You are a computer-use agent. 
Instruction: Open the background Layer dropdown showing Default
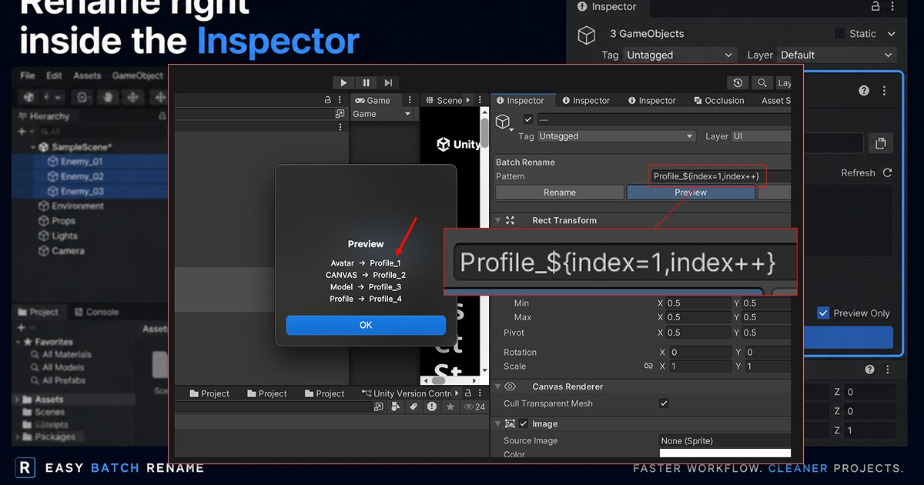(837, 55)
